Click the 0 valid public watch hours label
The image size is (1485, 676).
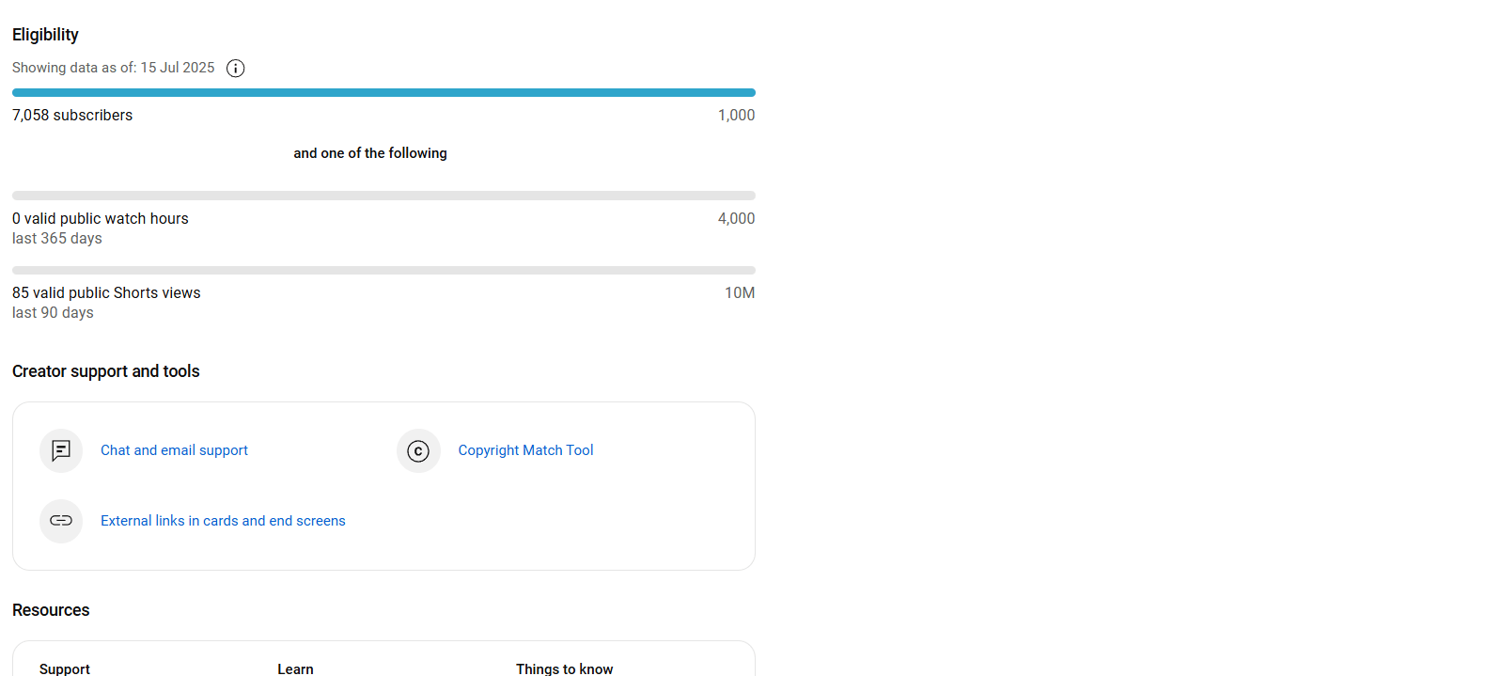click(x=101, y=218)
